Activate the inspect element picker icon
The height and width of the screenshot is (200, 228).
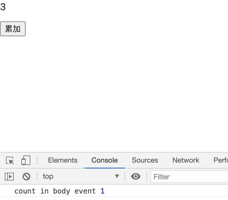pos(10,161)
